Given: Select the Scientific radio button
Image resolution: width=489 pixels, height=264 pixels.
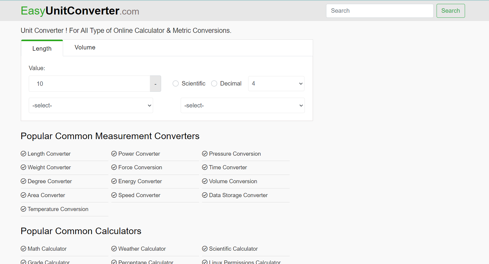Looking at the screenshot, I should point(176,83).
